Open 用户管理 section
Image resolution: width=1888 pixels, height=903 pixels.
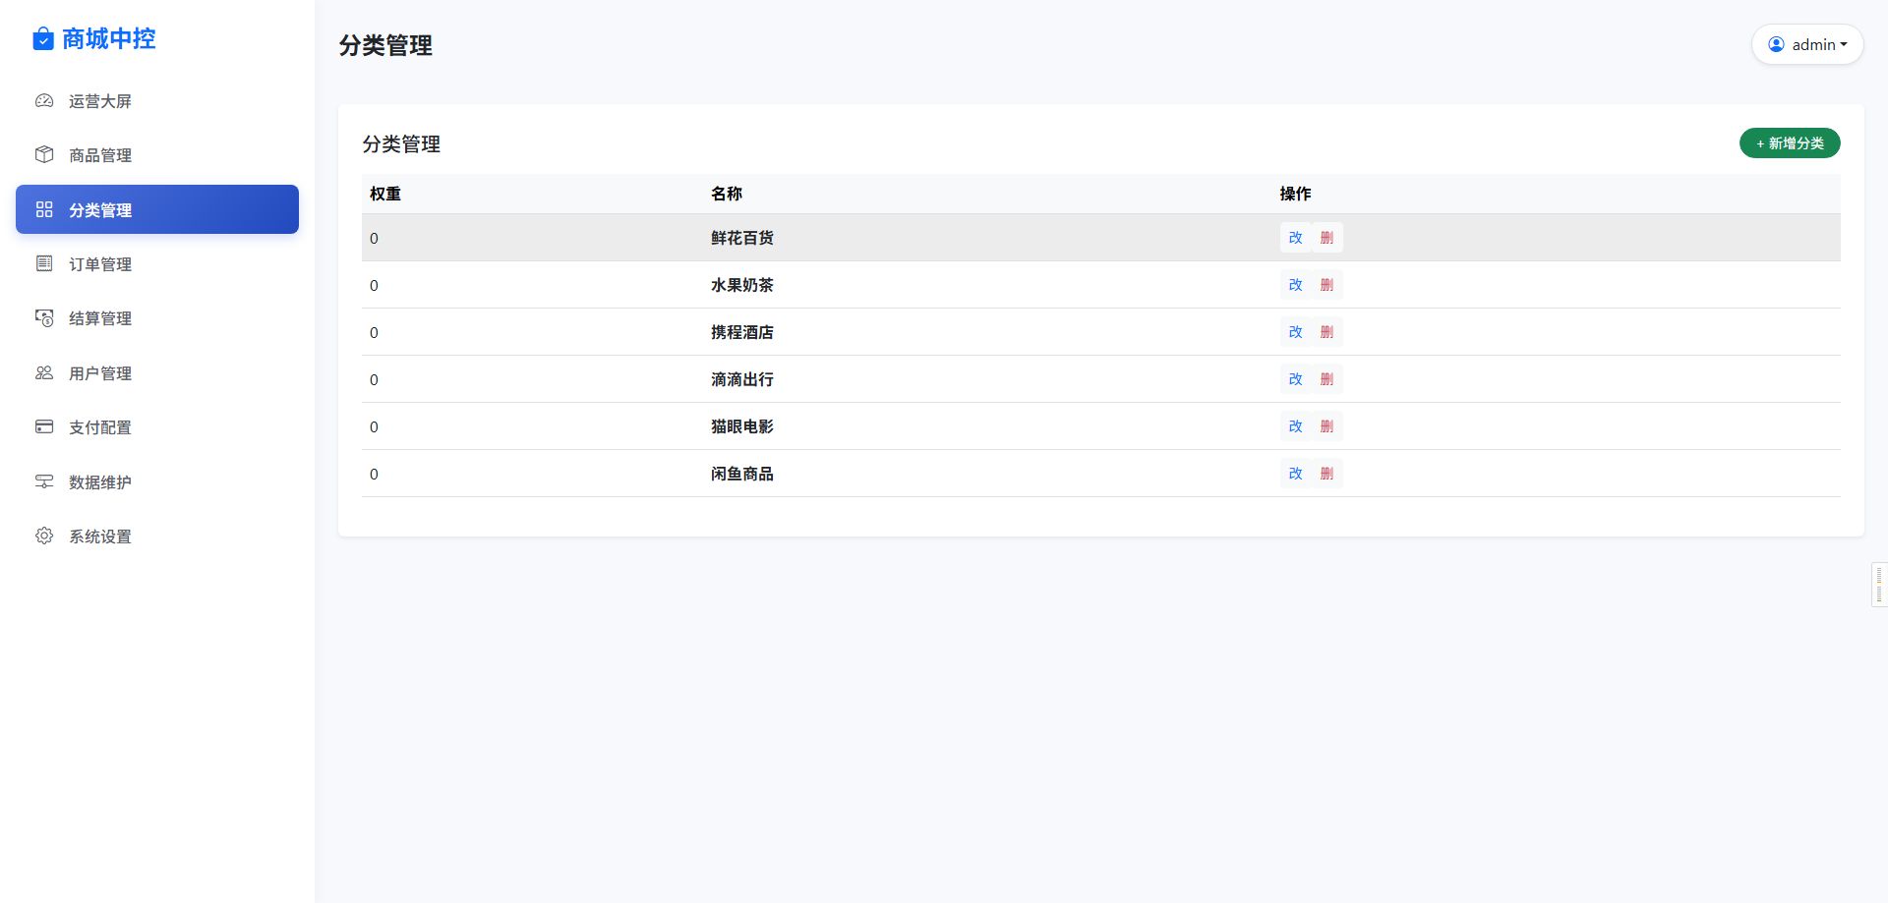(x=157, y=372)
